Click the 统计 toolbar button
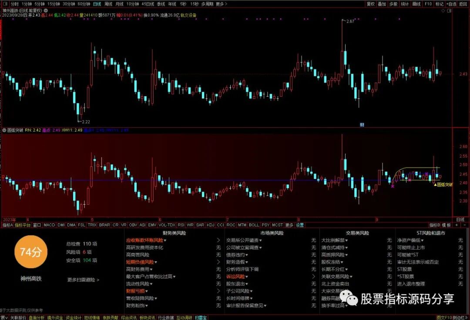Viewport: 470px width, 320px height. (405, 4)
